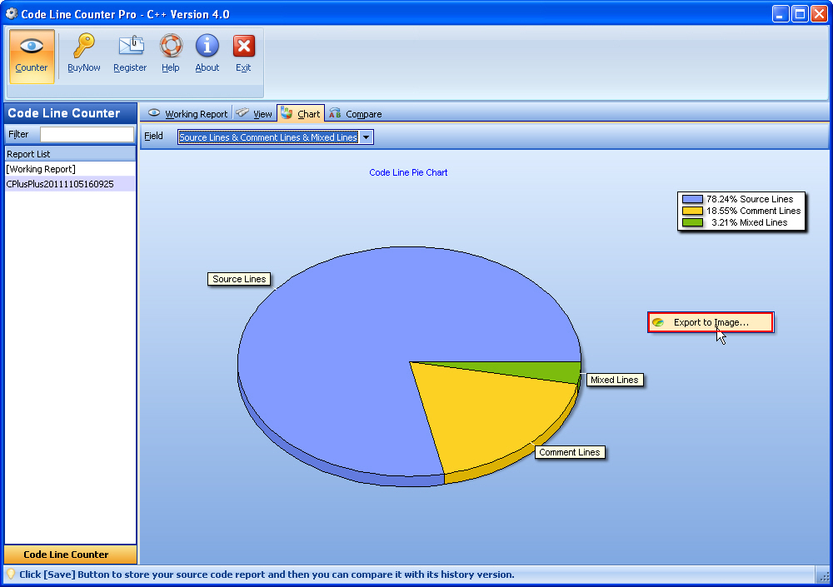The width and height of the screenshot is (833, 587).
Task: Select [Working Report] in report list
Action: (x=70, y=169)
